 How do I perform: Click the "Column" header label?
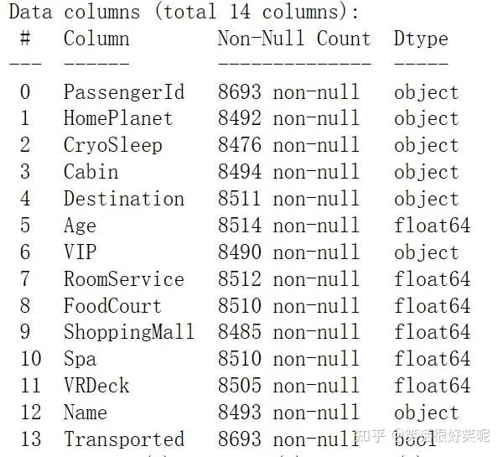(x=96, y=39)
